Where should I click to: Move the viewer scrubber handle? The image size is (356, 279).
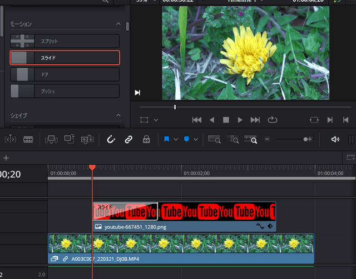175,107
